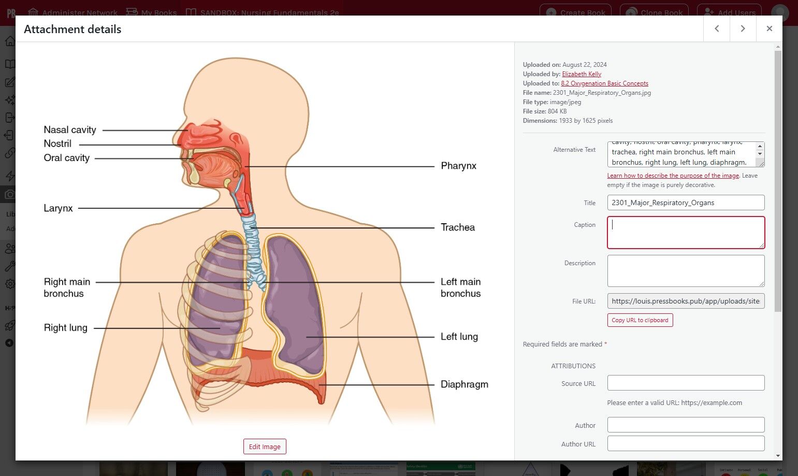This screenshot has width=798, height=476.
Task: Click the up arrow of the Alternative Text box
Action: point(760,146)
